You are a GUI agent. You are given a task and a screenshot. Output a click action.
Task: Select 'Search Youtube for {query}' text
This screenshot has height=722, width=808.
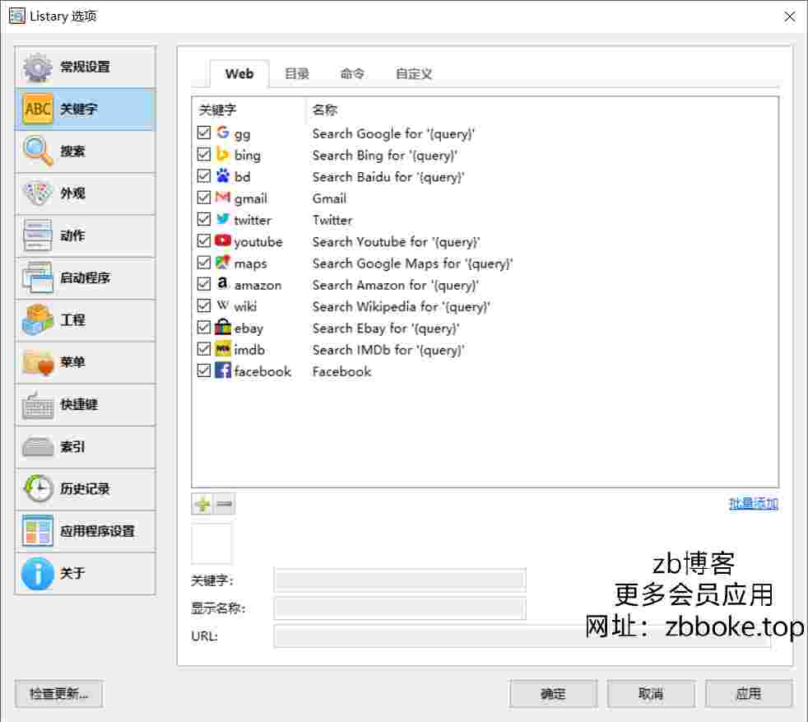(x=397, y=242)
